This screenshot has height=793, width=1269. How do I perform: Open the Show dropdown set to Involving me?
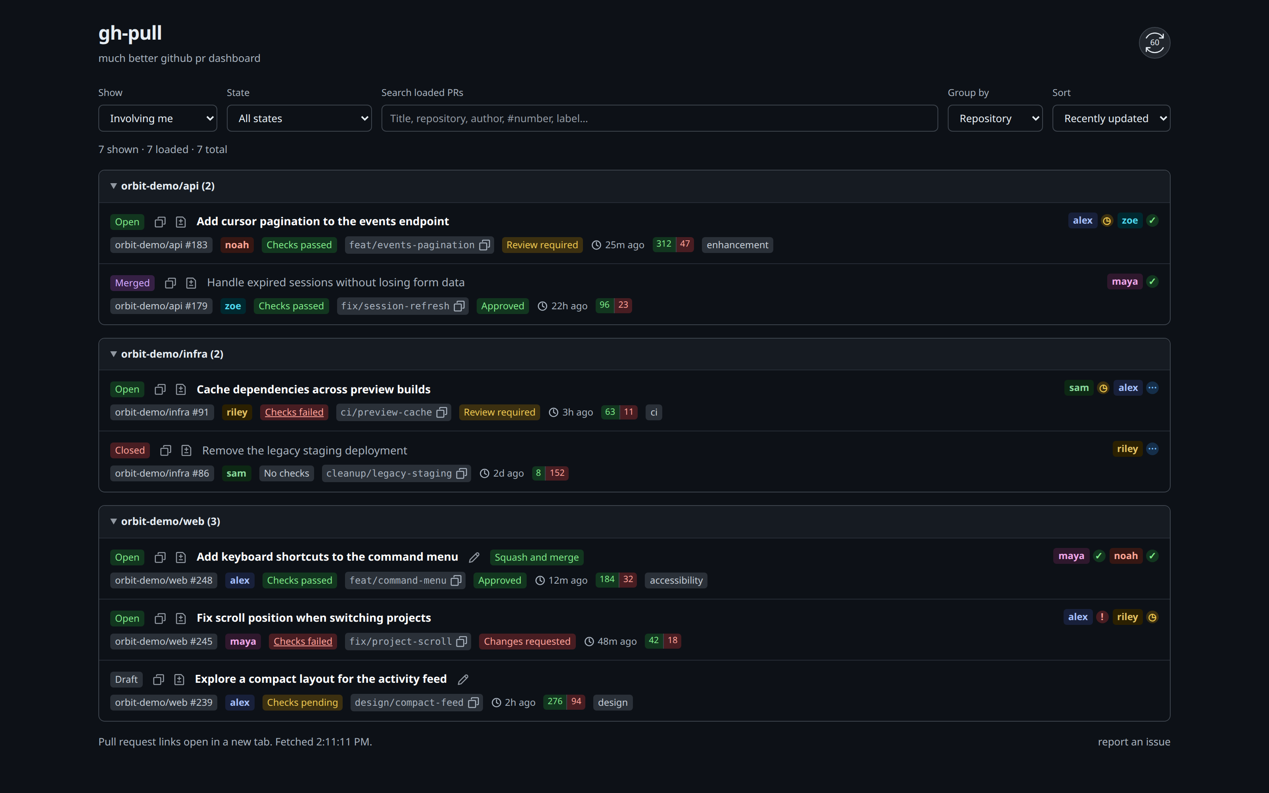[x=157, y=119]
